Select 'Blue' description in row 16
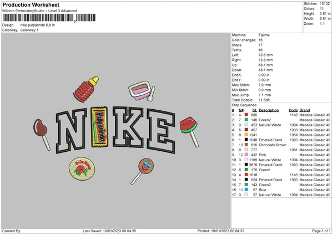Image resolution: width=333 pixels, height=235 pixels. 263,190
